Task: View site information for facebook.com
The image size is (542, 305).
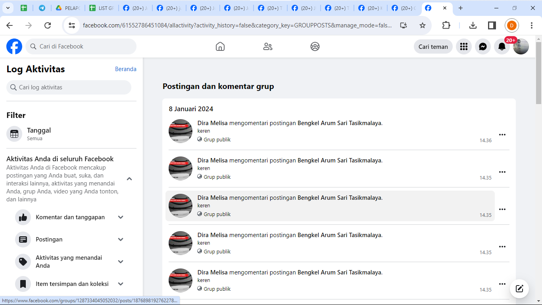Action: [x=72, y=25]
